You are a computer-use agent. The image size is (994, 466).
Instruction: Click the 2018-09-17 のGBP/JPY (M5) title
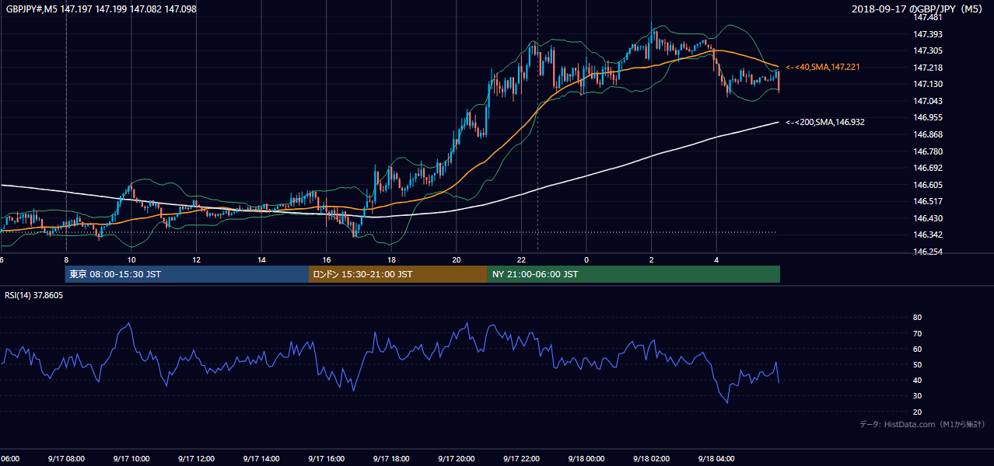coord(919,9)
